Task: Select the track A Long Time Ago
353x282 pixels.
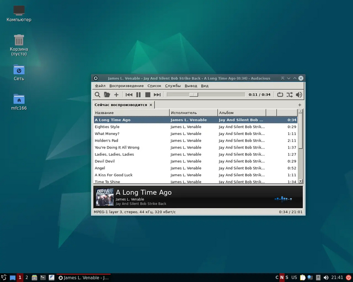Action: [196, 120]
